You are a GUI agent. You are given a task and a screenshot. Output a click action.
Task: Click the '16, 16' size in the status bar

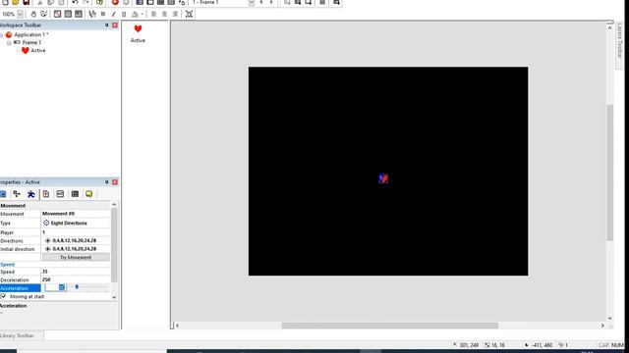point(498,345)
